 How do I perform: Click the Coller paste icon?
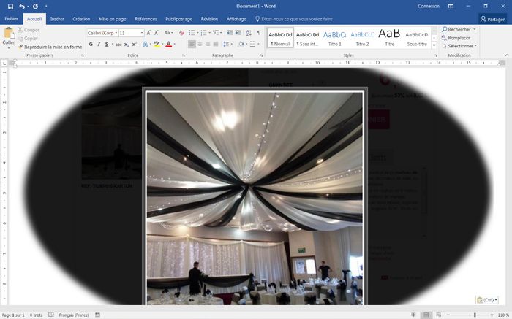coord(9,35)
